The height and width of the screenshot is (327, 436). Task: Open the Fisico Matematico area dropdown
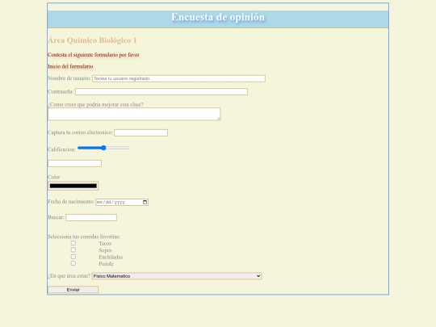click(x=177, y=276)
